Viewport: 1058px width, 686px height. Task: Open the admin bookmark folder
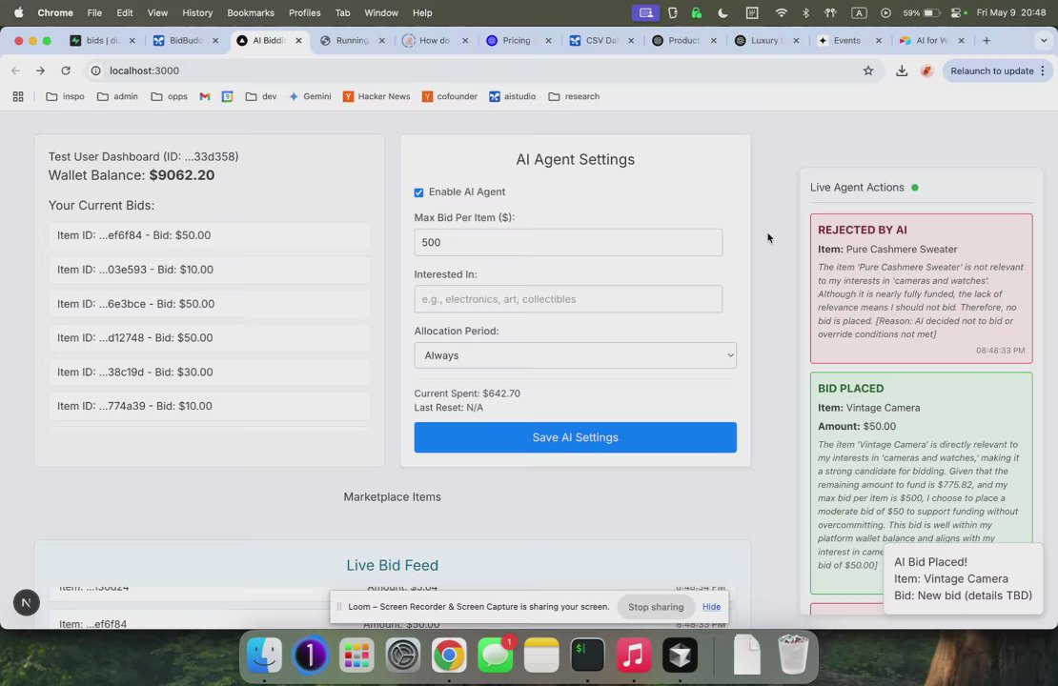(117, 96)
